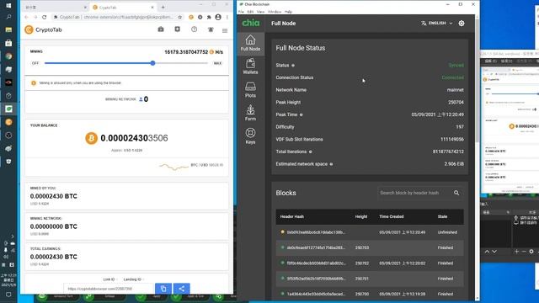The height and width of the screenshot is (303, 539).
Task: Set mining slider to MAX
Action: pyautogui.click(x=217, y=63)
